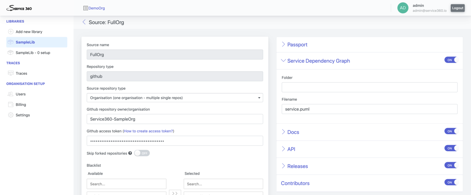Click the back arrow next to Source: FullOrg
The width and height of the screenshot is (471, 195).
pyautogui.click(x=84, y=22)
